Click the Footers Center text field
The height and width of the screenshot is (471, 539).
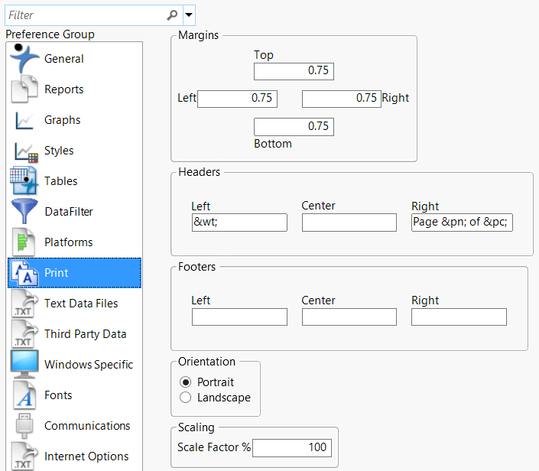tap(349, 317)
